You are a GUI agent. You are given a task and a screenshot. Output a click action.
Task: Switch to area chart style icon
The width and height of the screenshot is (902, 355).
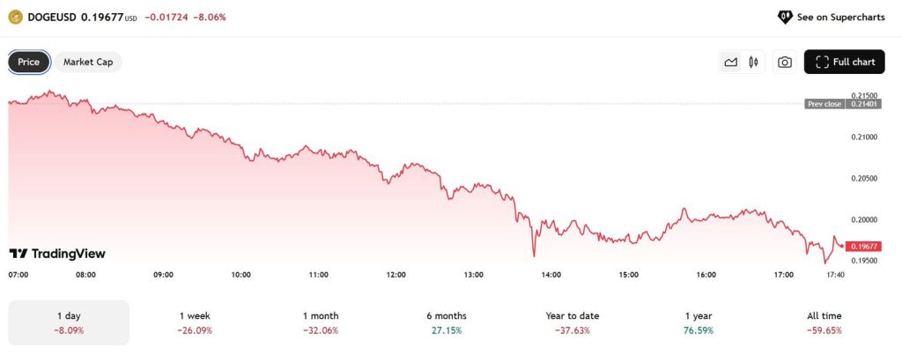(730, 62)
